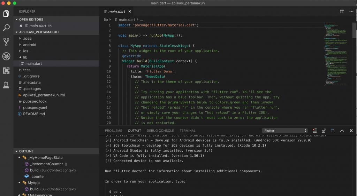Open the Source Control view
This screenshot has width=357, height=196.
[x=6, y=42]
